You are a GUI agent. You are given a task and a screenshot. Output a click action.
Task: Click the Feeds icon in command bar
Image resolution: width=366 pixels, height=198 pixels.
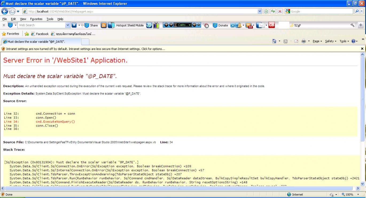[x=285, y=41]
